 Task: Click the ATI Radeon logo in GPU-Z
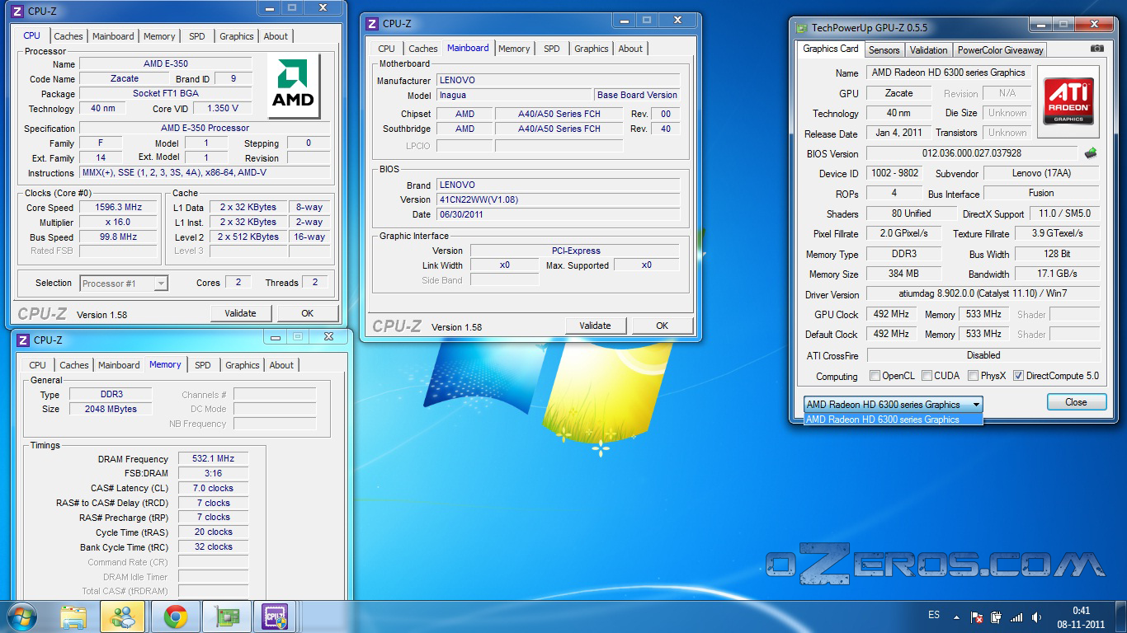click(1069, 101)
